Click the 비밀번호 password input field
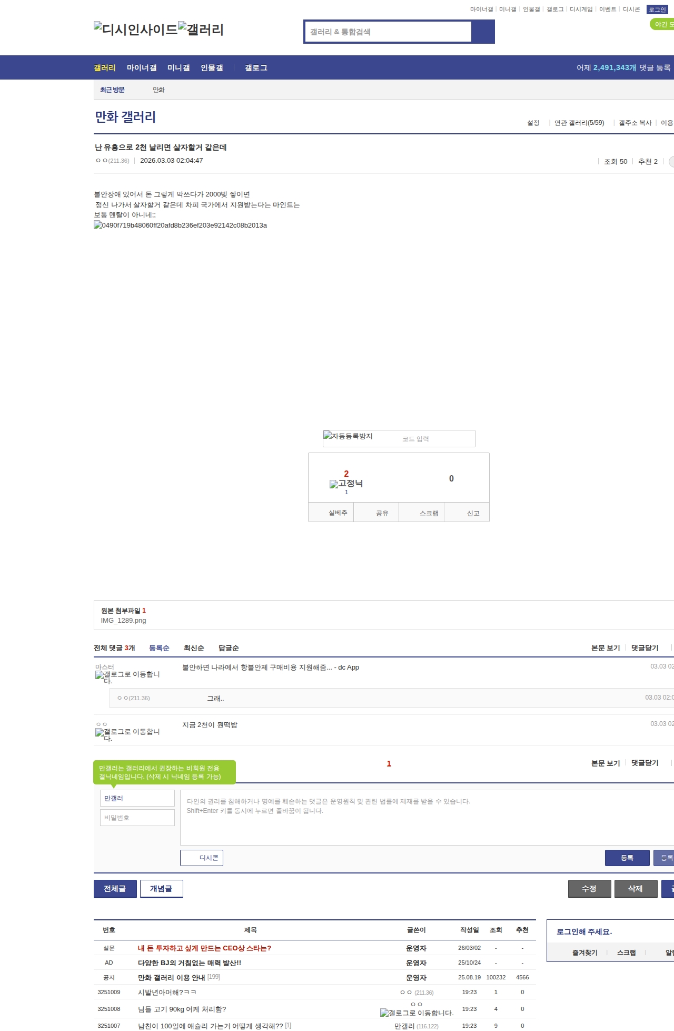The height and width of the screenshot is (1031, 674). tap(137, 818)
